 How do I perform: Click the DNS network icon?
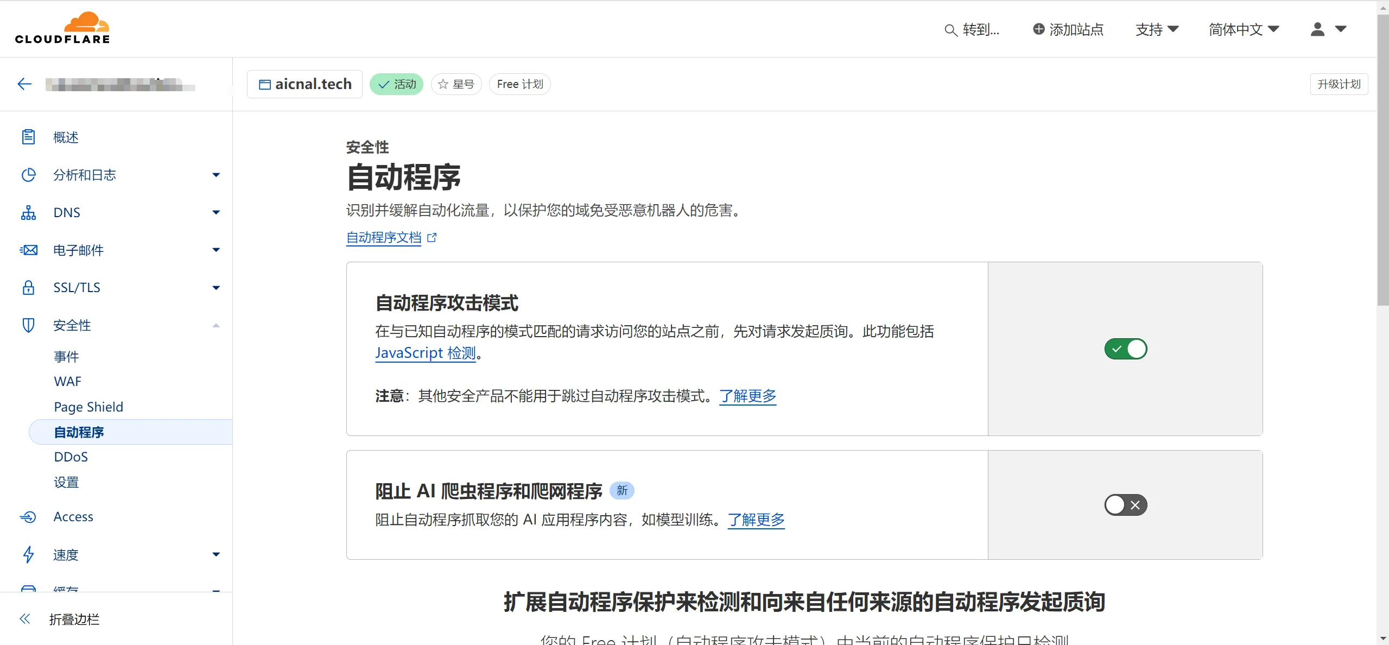coord(28,213)
